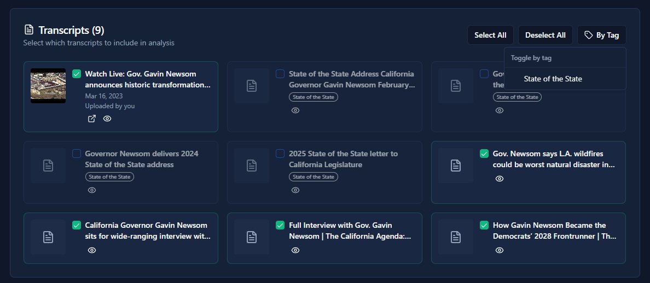Check State of the State Address February transcript
Image resolution: width=650 pixels, height=283 pixels.
[x=280, y=74]
